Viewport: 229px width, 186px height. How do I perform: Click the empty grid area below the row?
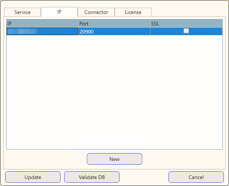click(x=114, y=92)
